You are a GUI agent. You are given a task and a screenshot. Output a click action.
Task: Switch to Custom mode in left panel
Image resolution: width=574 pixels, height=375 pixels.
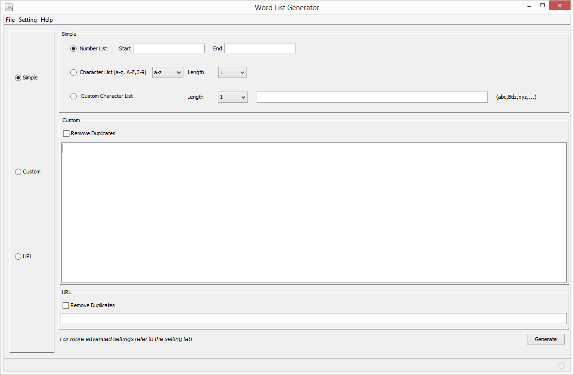pyautogui.click(x=18, y=172)
